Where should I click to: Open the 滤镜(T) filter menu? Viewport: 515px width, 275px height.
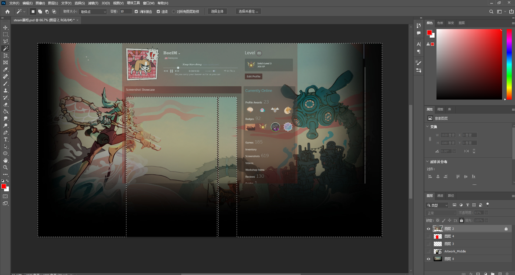93,3
